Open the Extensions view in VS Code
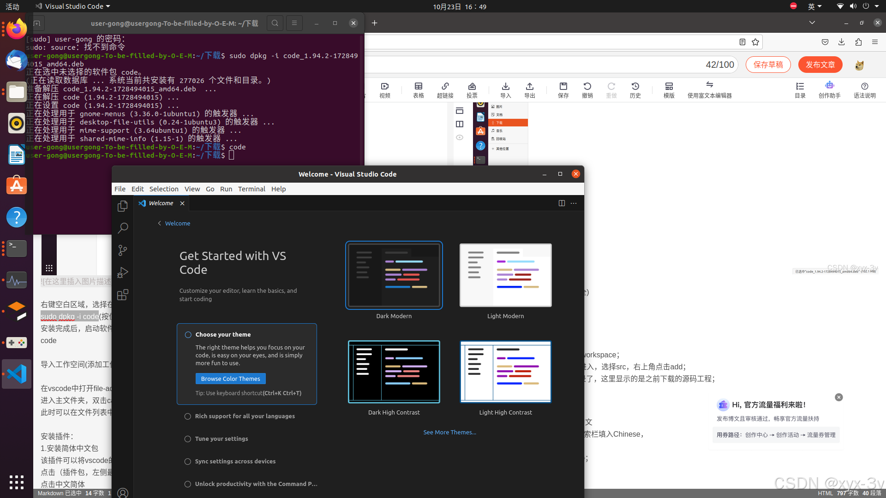Image resolution: width=886 pixels, height=498 pixels. (x=123, y=295)
